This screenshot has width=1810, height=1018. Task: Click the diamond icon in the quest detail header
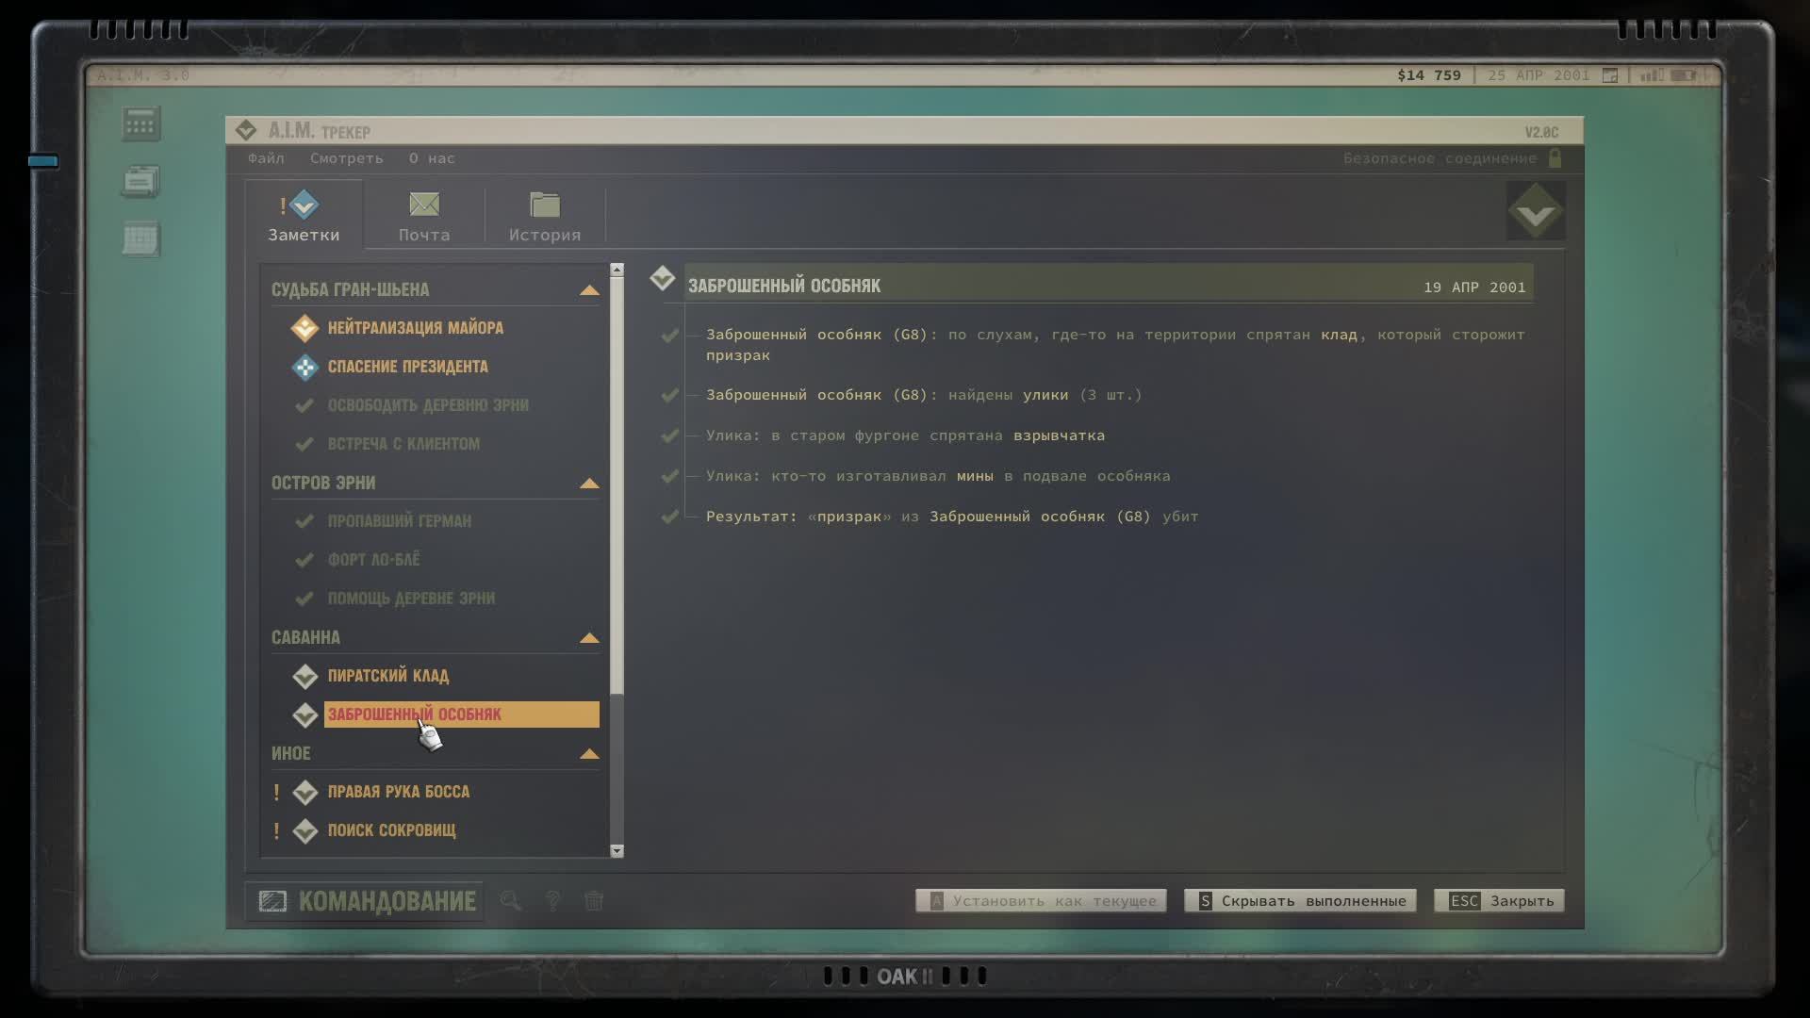(x=663, y=278)
